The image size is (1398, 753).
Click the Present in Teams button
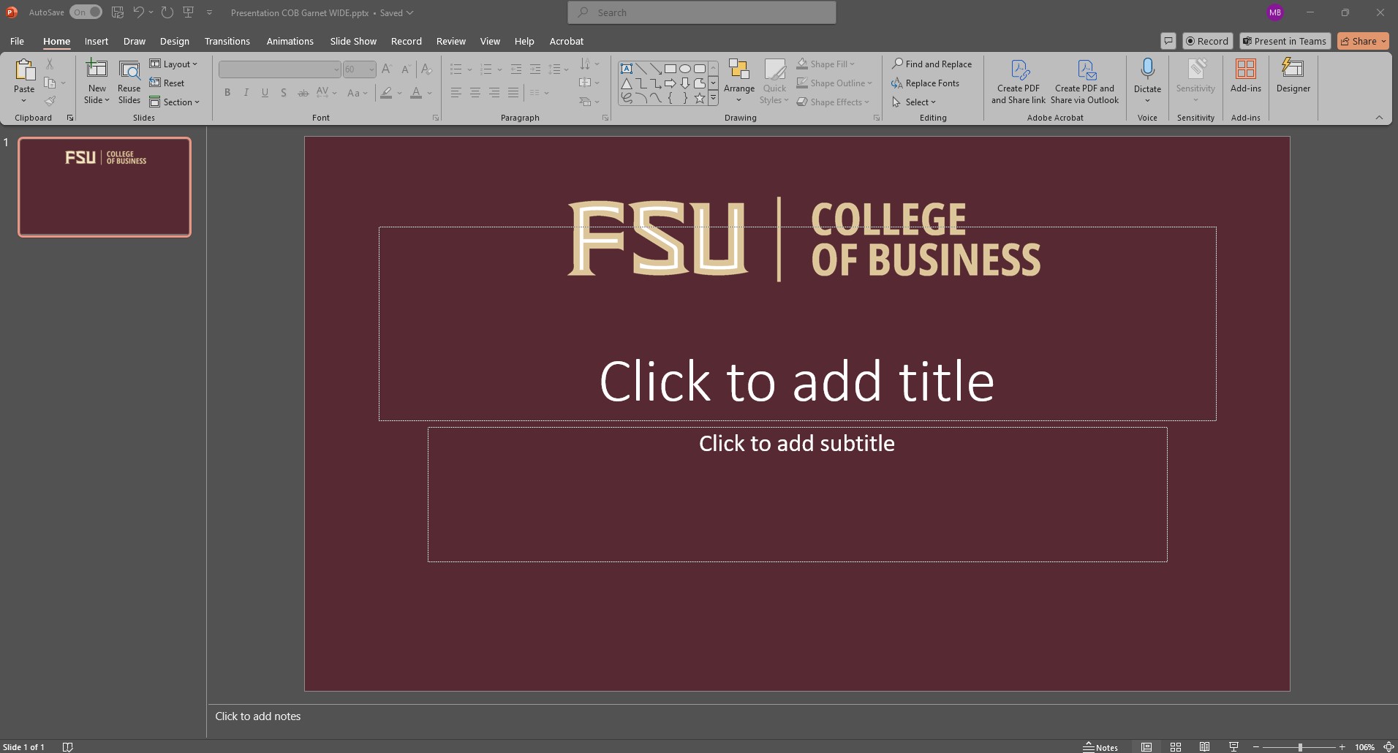[x=1285, y=42]
